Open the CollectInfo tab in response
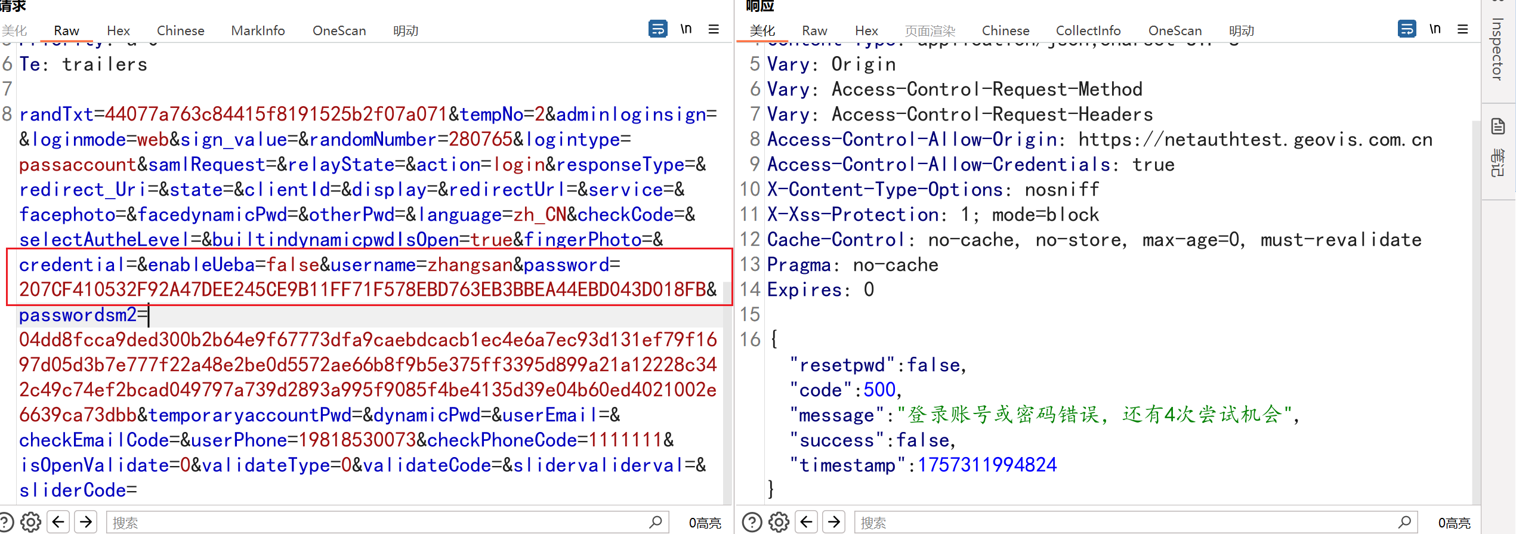 (x=1088, y=30)
